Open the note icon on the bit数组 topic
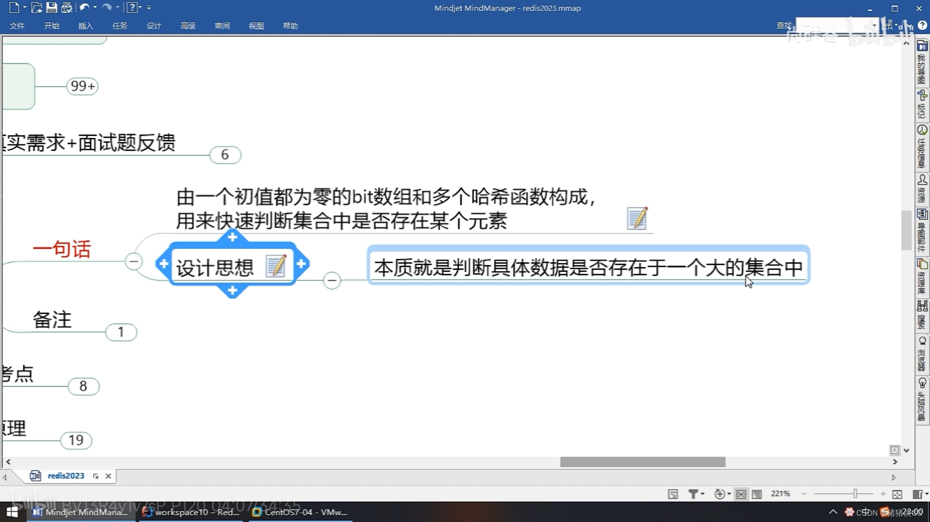This screenshot has width=930, height=522. 637,218
